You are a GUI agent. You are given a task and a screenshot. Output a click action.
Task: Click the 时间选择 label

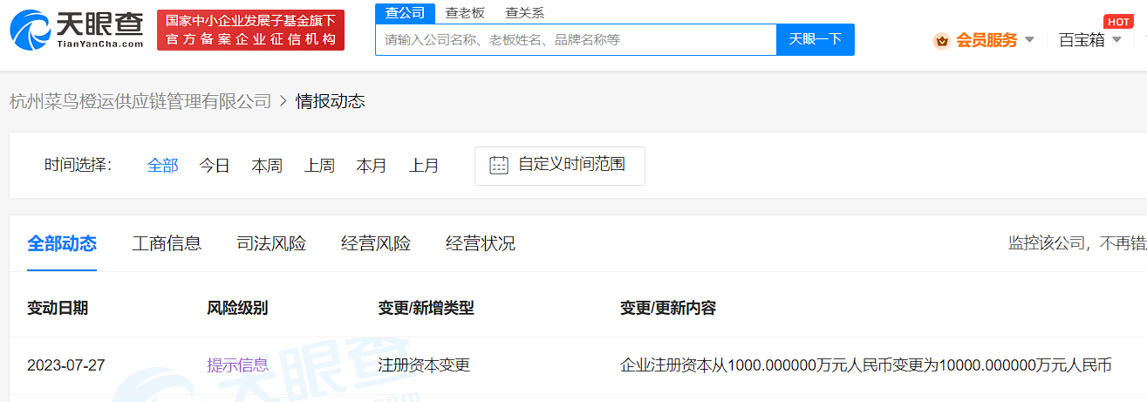(x=79, y=166)
